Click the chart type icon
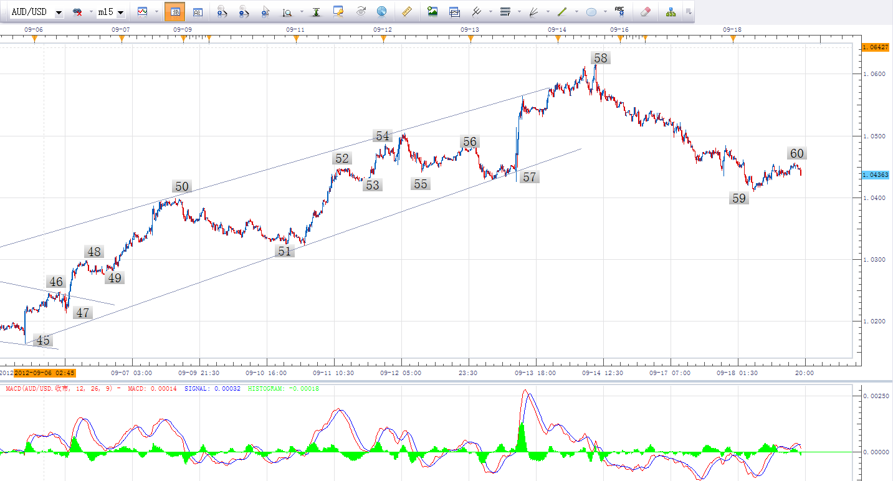893x481 pixels. (143, 12)
